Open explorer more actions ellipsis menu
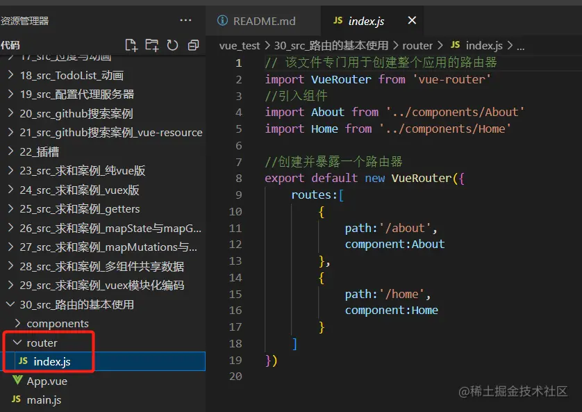 pos(185,20)
